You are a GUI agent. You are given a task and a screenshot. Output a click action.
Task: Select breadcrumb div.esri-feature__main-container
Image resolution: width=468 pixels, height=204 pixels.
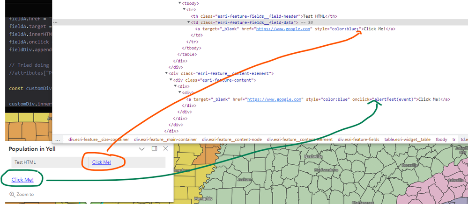pyautogui.click(x=165, y=139)
